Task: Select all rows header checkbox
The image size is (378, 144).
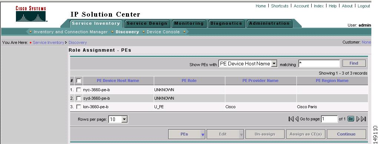Action: pyautogui.click(x=79, y=80)
